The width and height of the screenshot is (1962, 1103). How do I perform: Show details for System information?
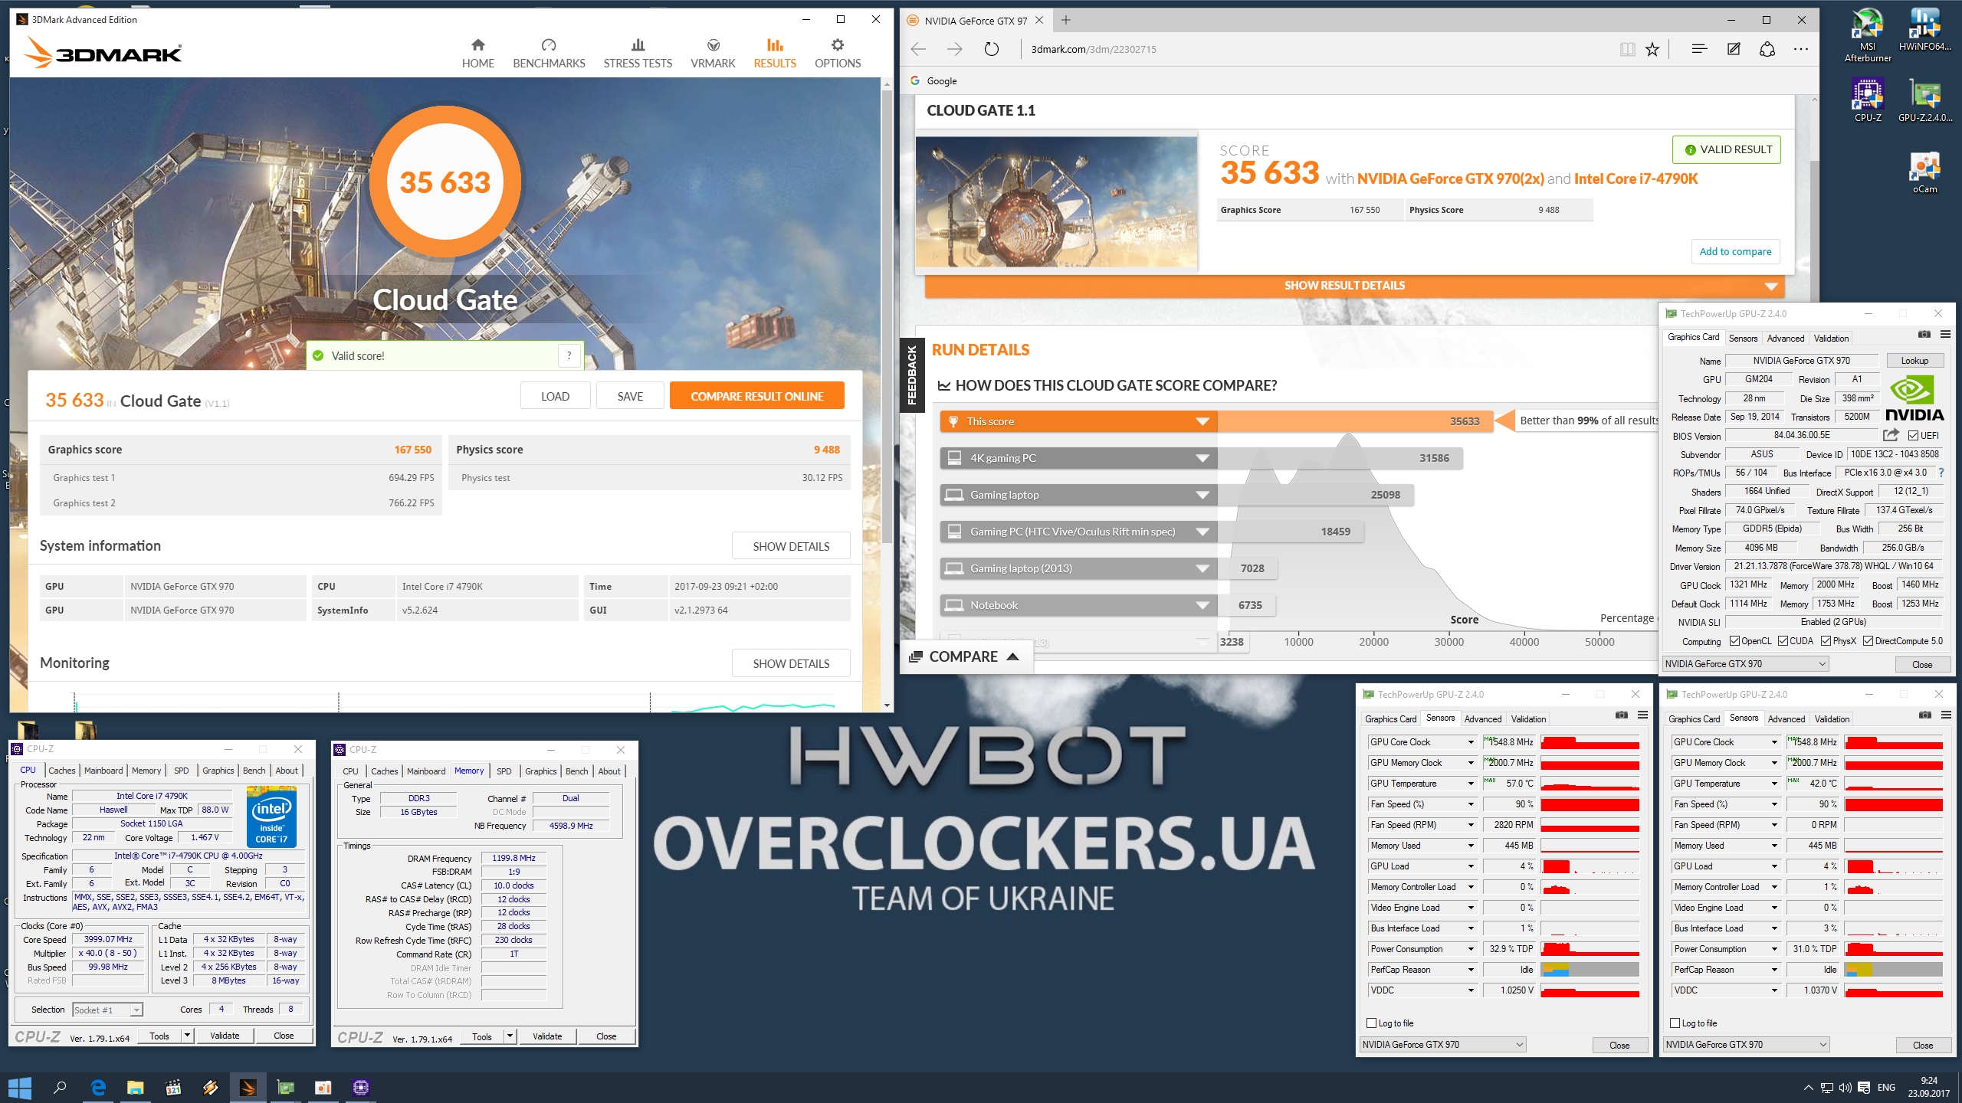(791, 546)
